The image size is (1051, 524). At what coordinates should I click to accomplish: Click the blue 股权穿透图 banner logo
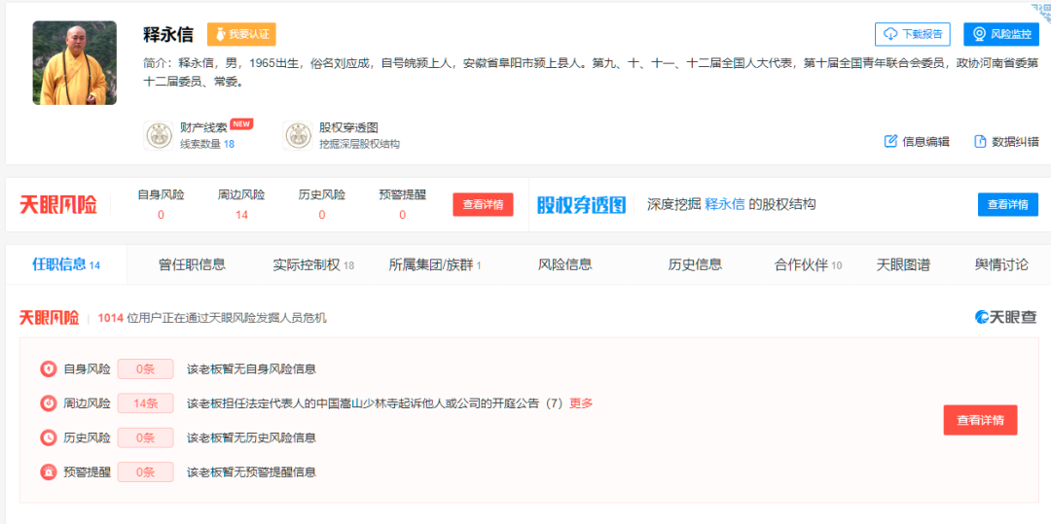[581, 205]
